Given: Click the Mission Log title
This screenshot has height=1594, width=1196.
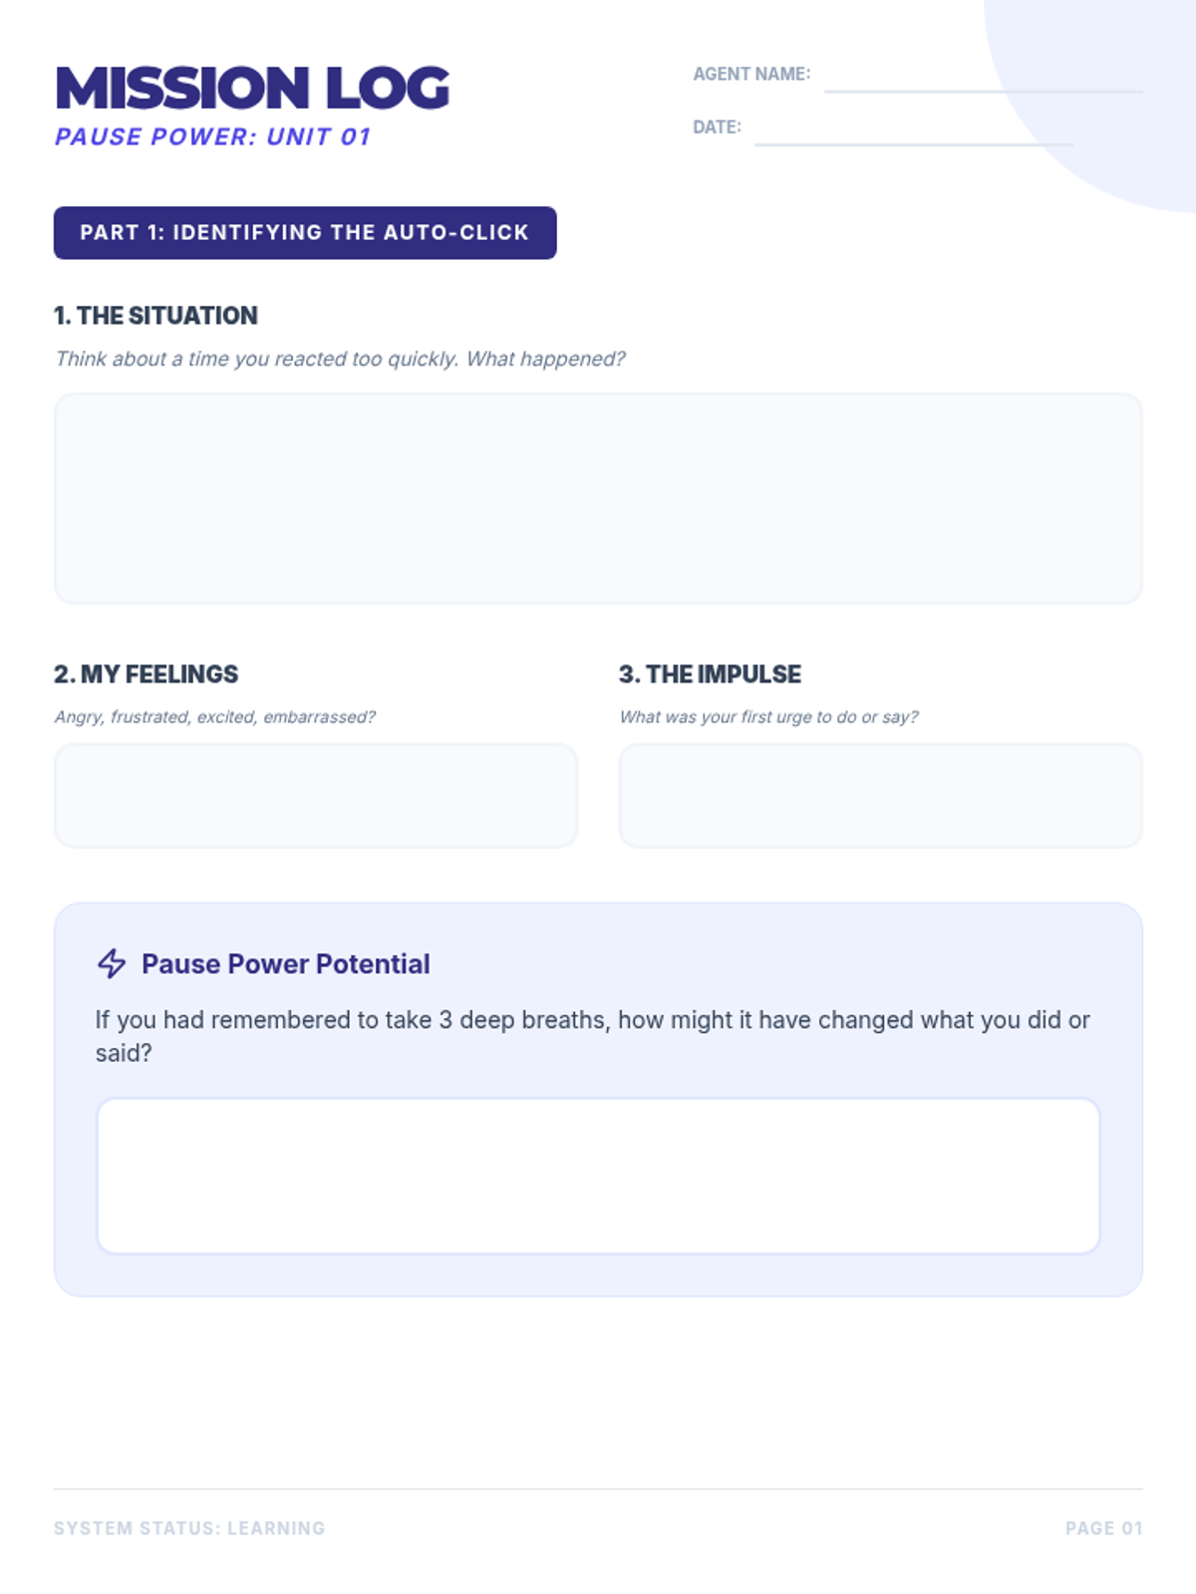Looking at the screenshot, I should (x=252, y=88).
